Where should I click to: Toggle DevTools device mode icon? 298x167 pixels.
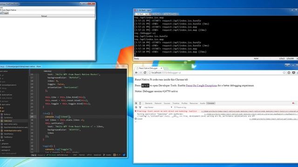pos(140,103)
